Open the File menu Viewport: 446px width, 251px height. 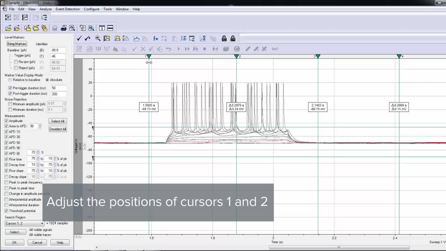click(11, 9)
